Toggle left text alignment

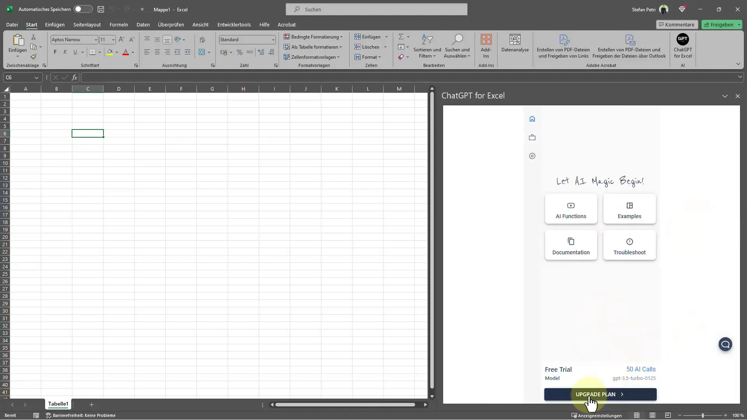pyautogui.click(x=147, y=52)
